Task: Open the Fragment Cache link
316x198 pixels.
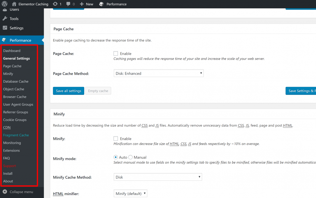Action: pos(16,135)
